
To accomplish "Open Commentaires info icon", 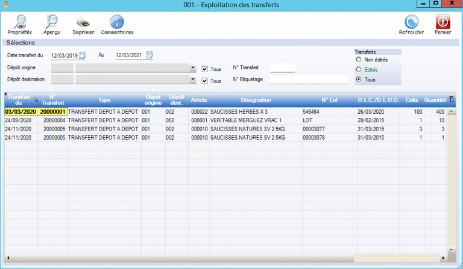I will pos(117,23).
